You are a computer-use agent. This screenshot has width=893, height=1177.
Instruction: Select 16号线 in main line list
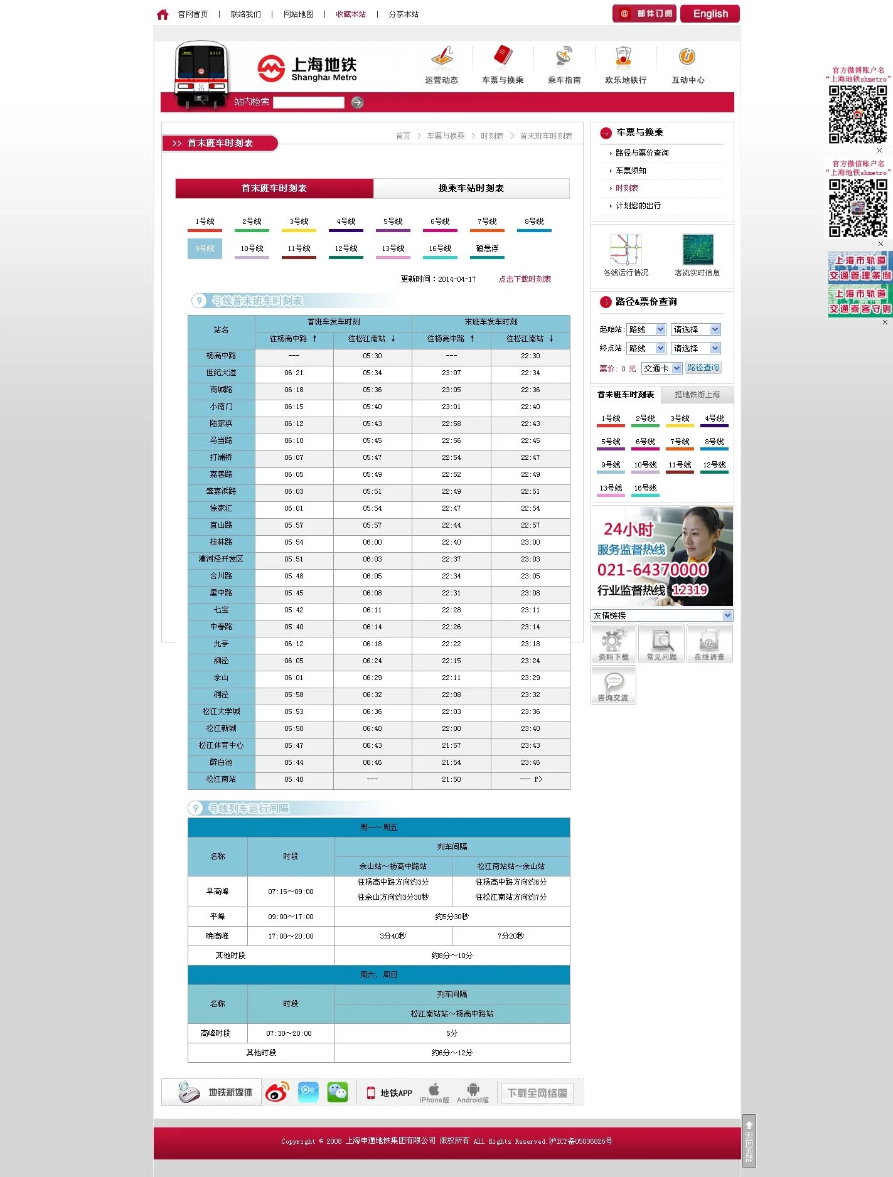point(440,250)
